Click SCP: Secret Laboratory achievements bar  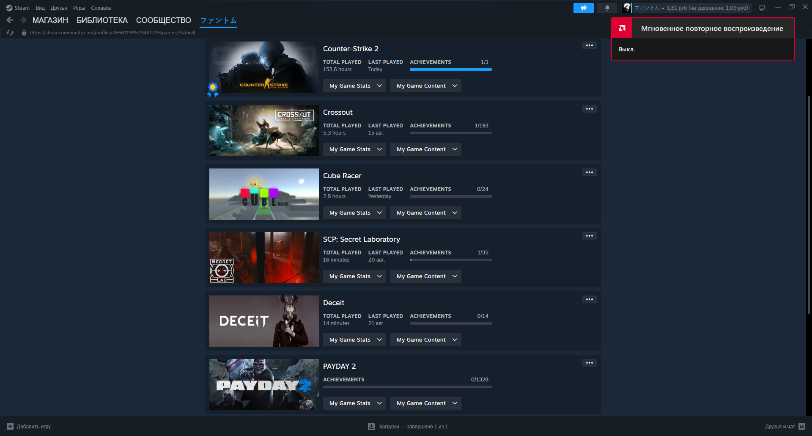(x=450, y=260)
